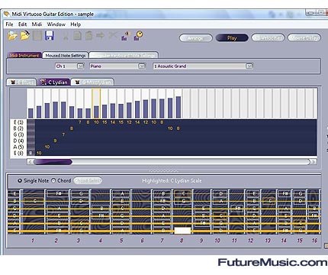Click the fret number '12' label
Screen dimensions: 328x275
click(x=250, y=241)
